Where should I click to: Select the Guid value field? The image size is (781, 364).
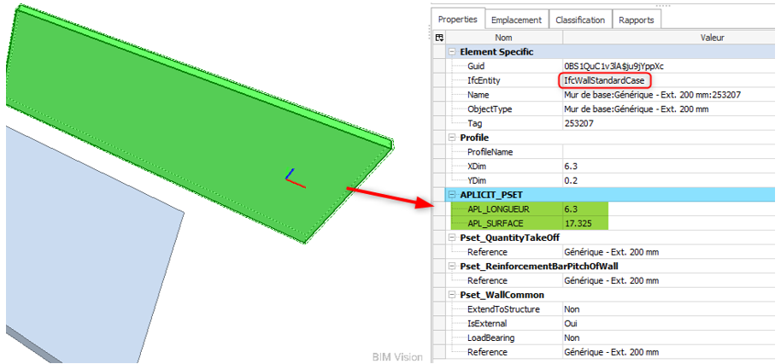click(616, 66)
